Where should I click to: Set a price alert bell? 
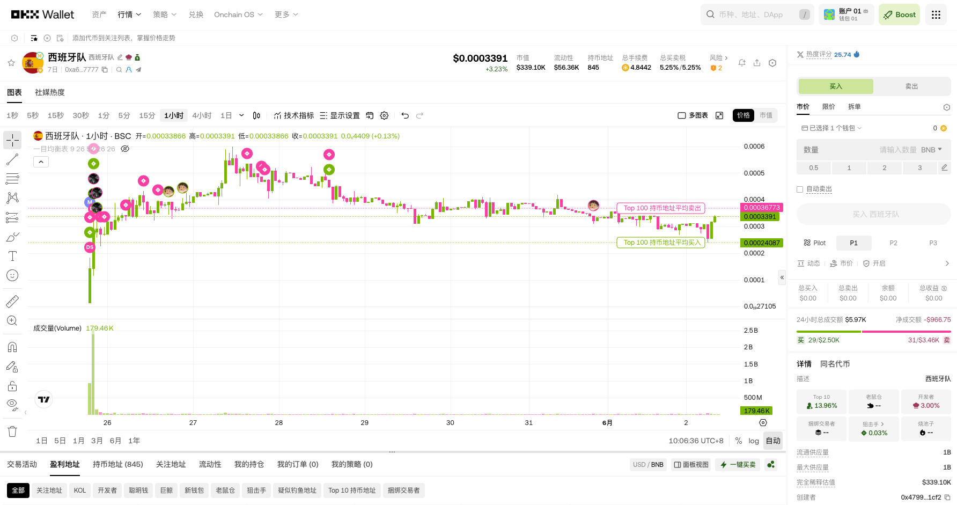742,63
